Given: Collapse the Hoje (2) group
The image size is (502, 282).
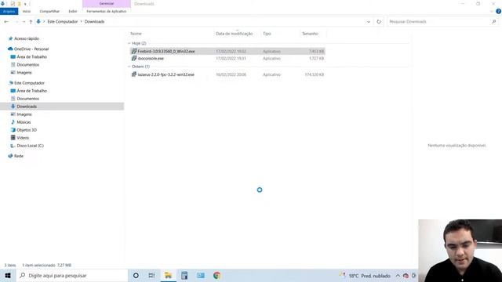Looking at the screenshot, I should tap(129, 43).
